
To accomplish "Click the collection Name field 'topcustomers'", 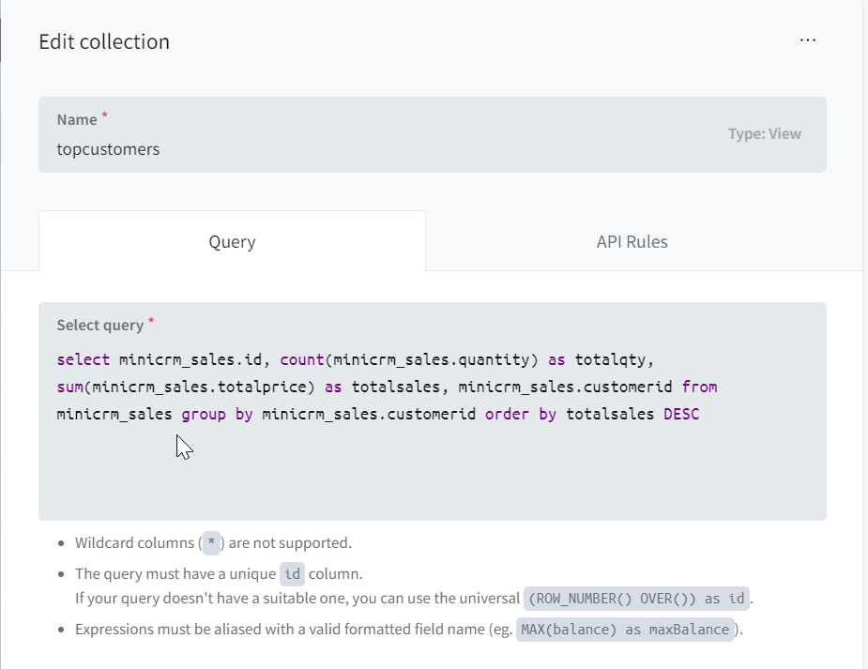I will pos(433,134).
